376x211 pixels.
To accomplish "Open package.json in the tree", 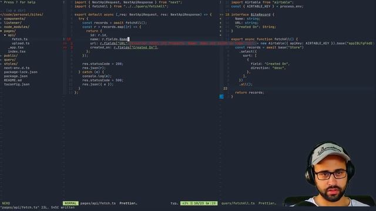I will point(16,76).
